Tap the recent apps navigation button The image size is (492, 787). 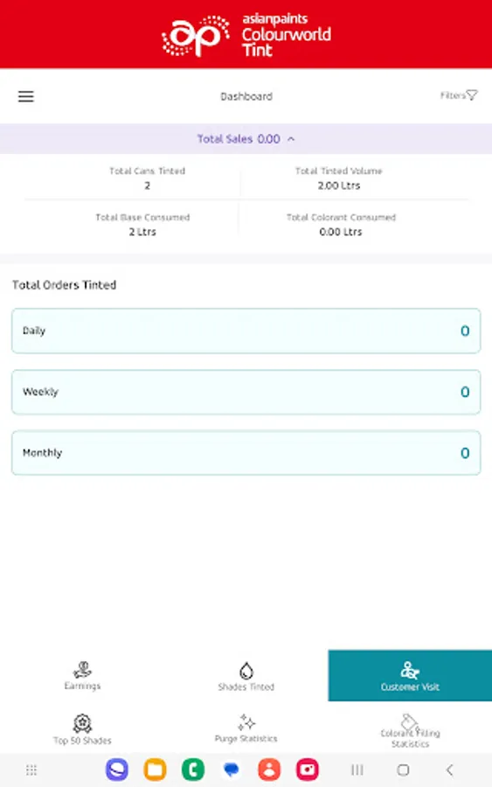357,770
